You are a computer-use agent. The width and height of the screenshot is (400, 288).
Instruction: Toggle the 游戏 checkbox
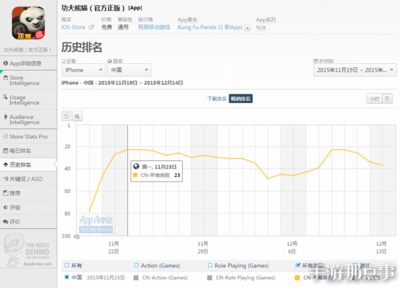click(x=355, y=265)
